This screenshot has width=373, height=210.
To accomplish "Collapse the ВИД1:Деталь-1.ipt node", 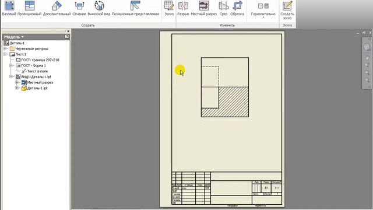I will tap(11, 76).
